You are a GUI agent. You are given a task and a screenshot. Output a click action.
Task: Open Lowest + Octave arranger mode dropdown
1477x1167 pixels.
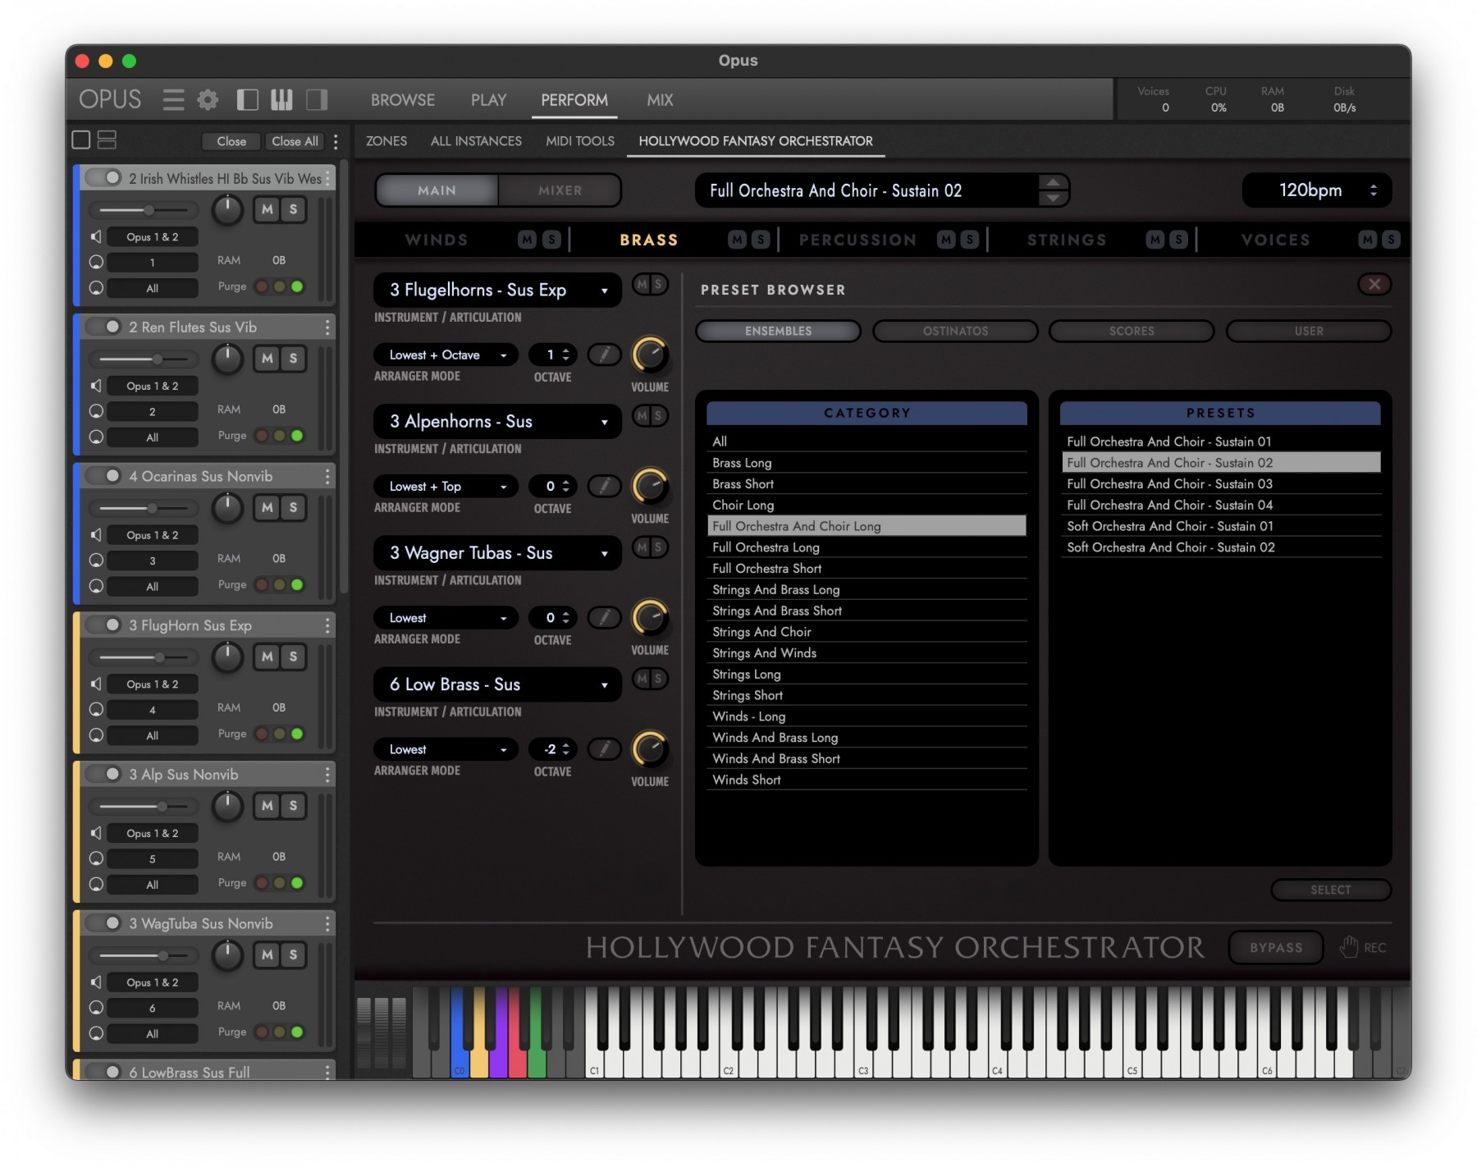pyautogui.click(x=446, y=355)
